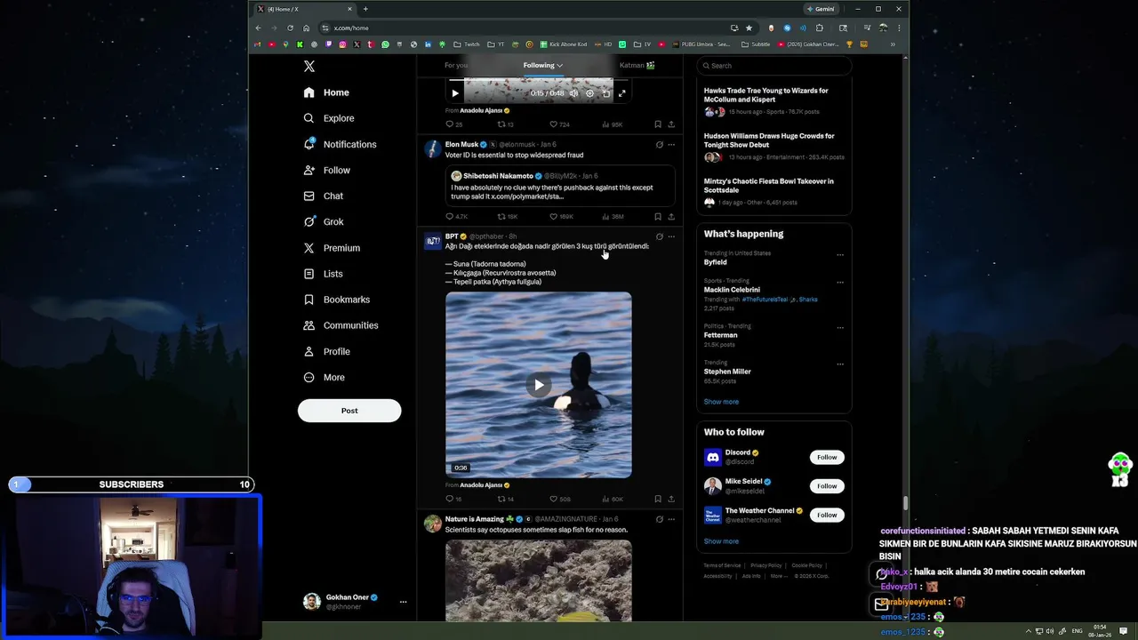Open a new Chrome tab
This screenshot has width=1138, height=640.
pos(365,9)
